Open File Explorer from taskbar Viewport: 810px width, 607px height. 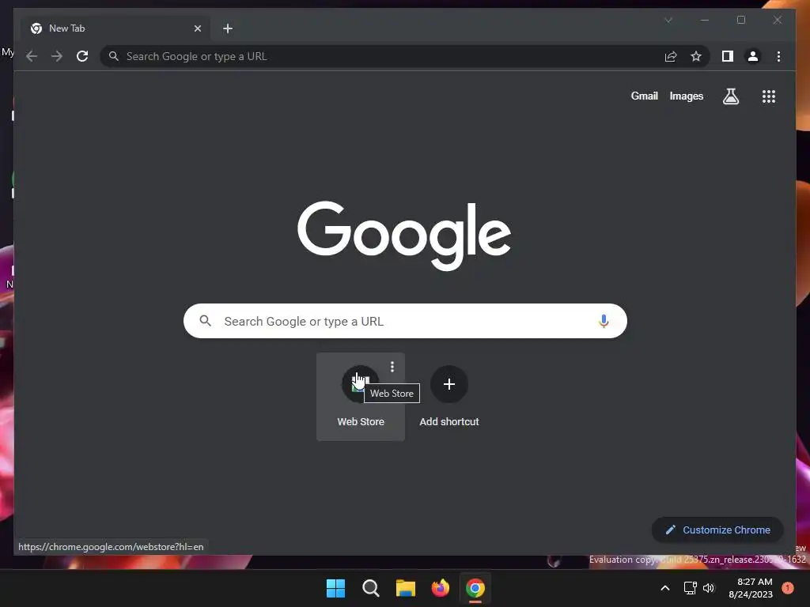pos(406,588)
